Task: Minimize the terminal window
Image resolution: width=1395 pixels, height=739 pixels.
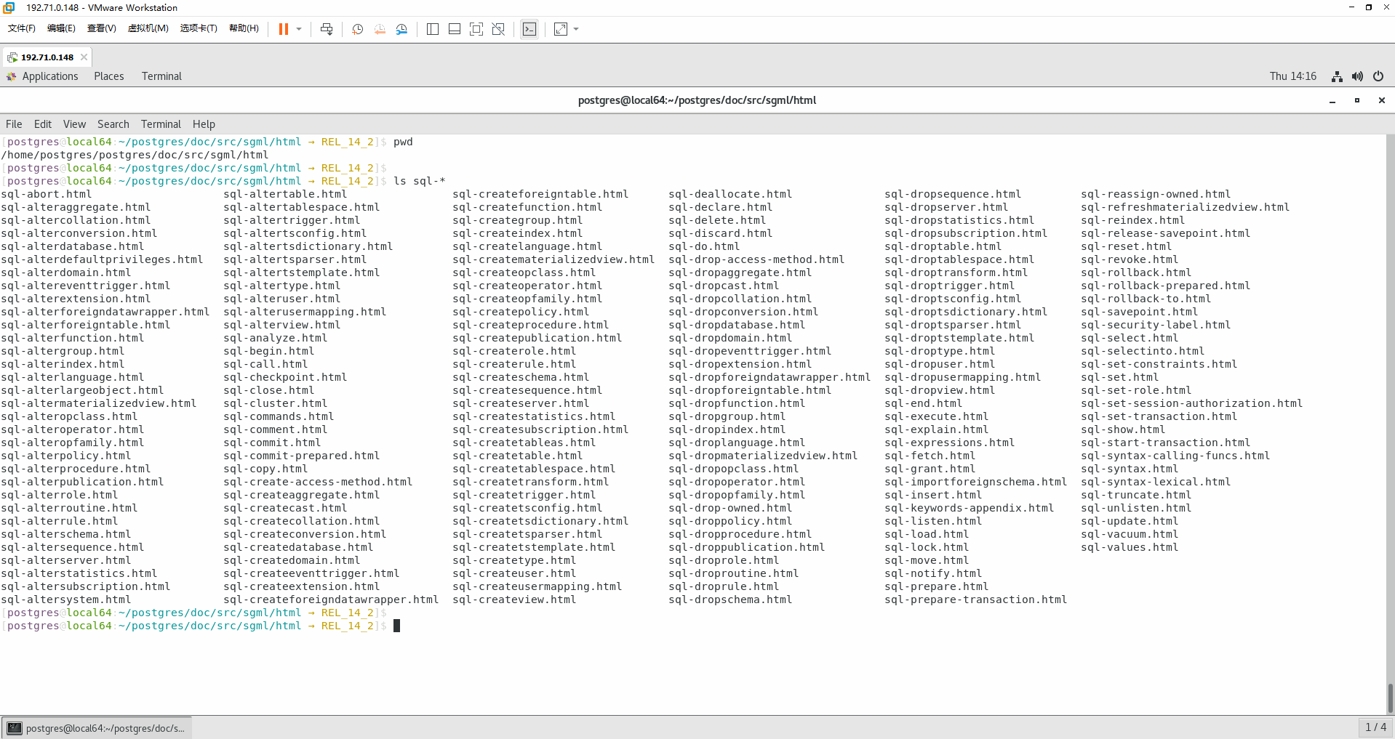Action: [x=1332, y=100]
